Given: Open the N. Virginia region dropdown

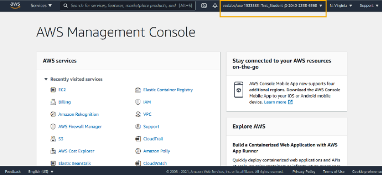Looking at the screenshot, I should tap(341, 6).
